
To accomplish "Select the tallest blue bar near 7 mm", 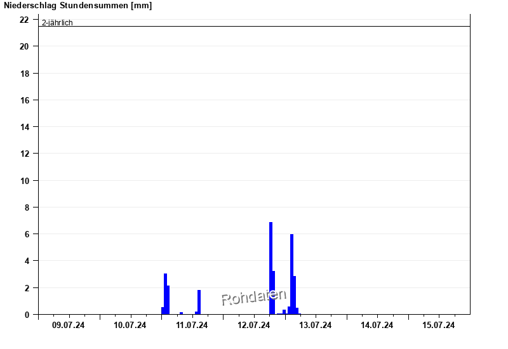I will pyautogui.click(x=271, y=268).
